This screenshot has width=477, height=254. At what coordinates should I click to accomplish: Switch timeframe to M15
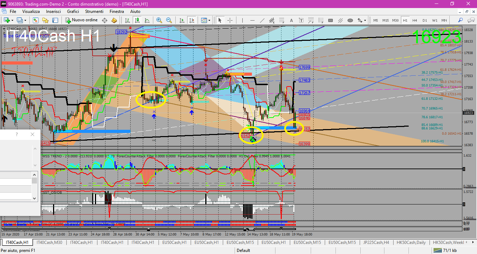tap(386, 20)
